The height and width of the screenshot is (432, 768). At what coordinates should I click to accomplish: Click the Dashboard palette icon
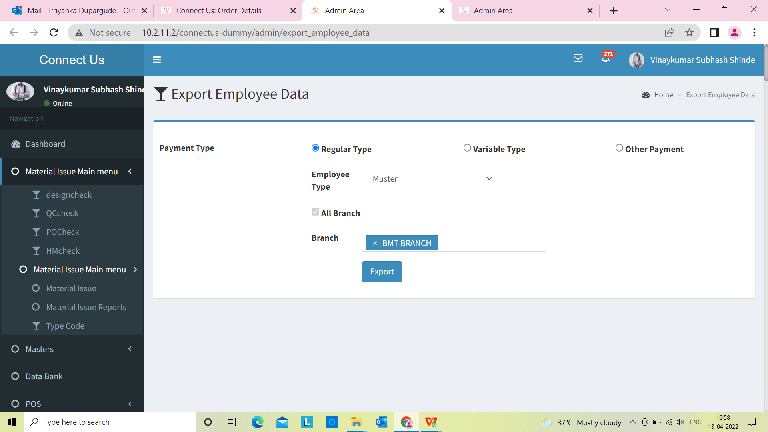tap(16, 144)
